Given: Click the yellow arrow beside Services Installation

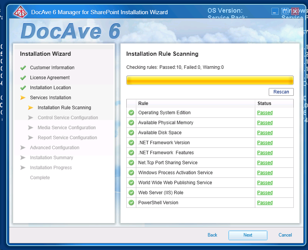Looking at the screenshot, I should (x=23, y=98).
